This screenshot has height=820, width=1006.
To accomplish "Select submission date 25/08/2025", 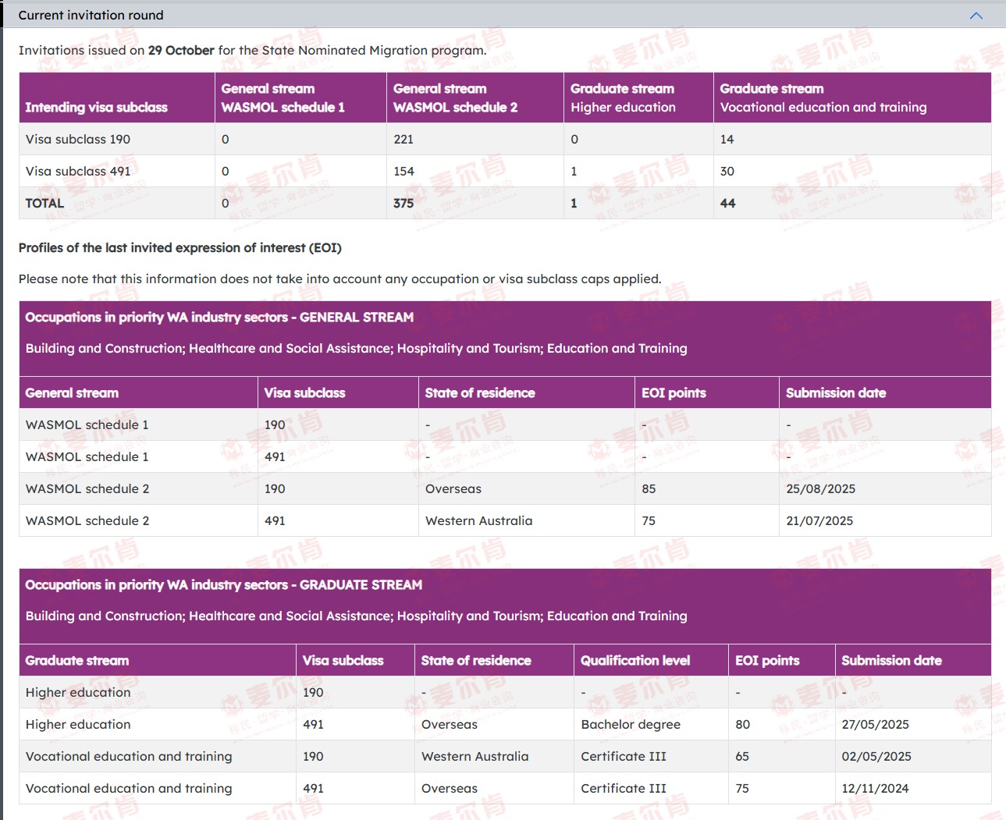I will point(820,489).
